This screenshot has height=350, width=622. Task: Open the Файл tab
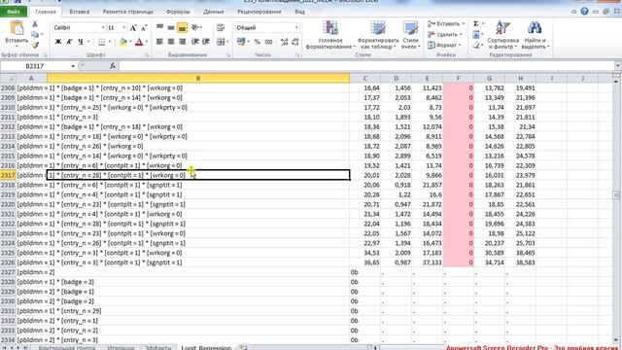pyautogui.click(x=14, y=12)
